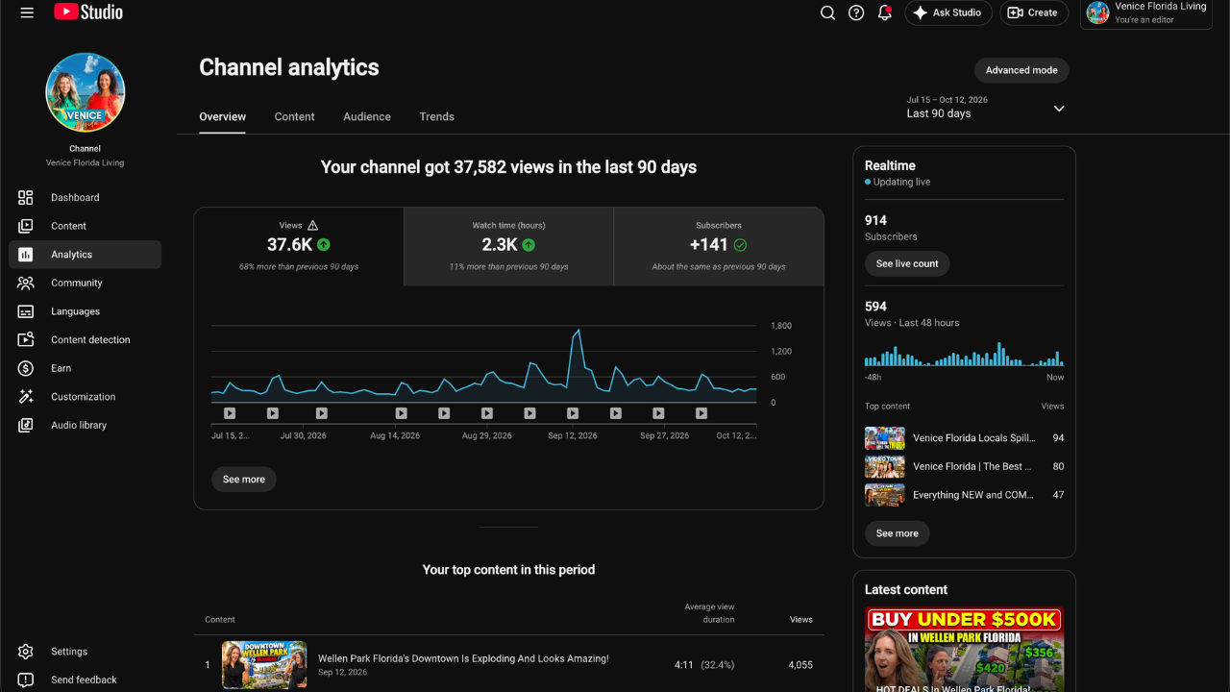The height and width of the screenshot is (692, 1230).
Task: Select the Views metric card
Action: coord(299,246)
